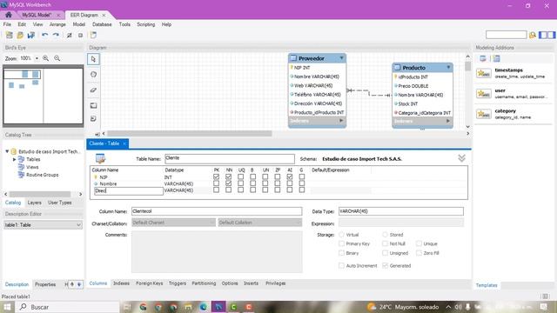Image resolution: width=557 pixels, height=313 pixels.
Task: Click the open model folder icon
Action: pos(20,35)
